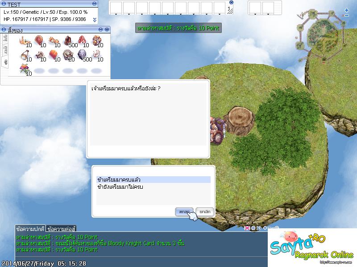Minimize the TEST basic info window

(x=94, y=4)
